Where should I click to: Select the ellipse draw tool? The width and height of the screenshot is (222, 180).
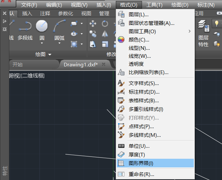(x=74, y=34)
